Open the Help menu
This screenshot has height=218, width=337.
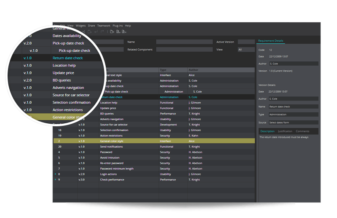click(128, 26)
